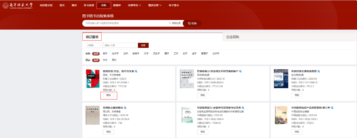Click 荐购 button for 传统村落交通物流管理
Image resolution: width=357 pixels, height=138 pixels.
coord(297,95)
